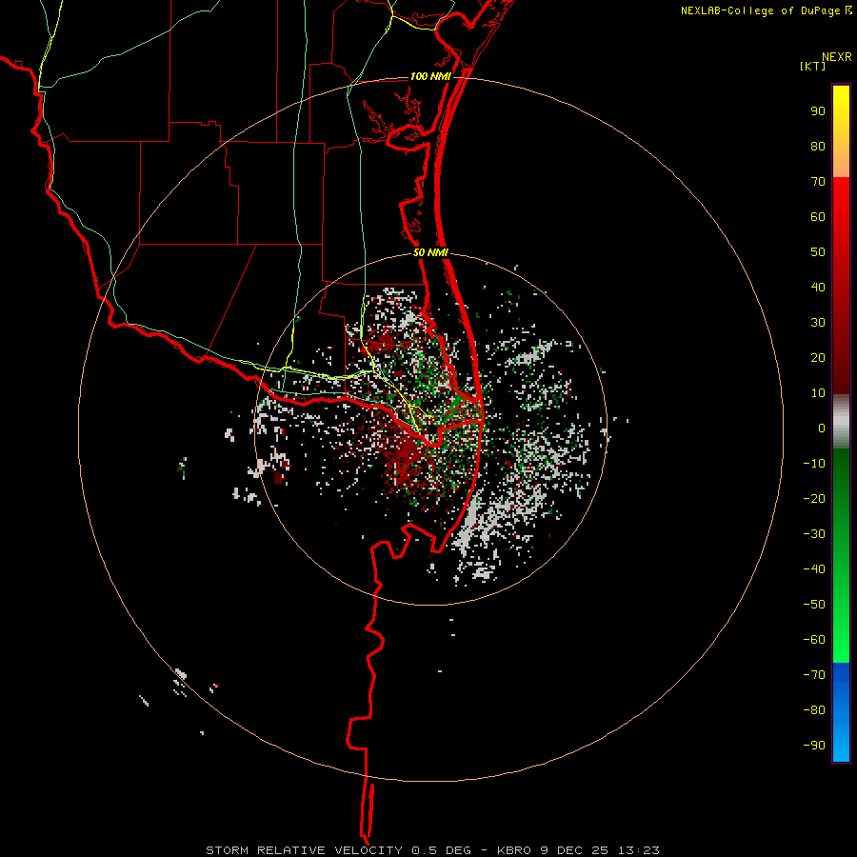Screen dimensions: 857x857
Task: Click the -70 knot scale value
Action: (x=814, y=675)
